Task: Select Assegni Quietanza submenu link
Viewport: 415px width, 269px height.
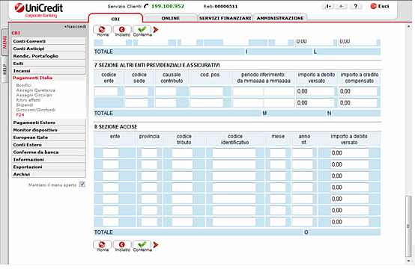Action: click(x=35, y=90)
